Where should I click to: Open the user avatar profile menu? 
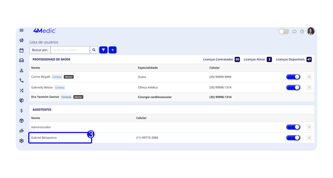coord(311,31)
